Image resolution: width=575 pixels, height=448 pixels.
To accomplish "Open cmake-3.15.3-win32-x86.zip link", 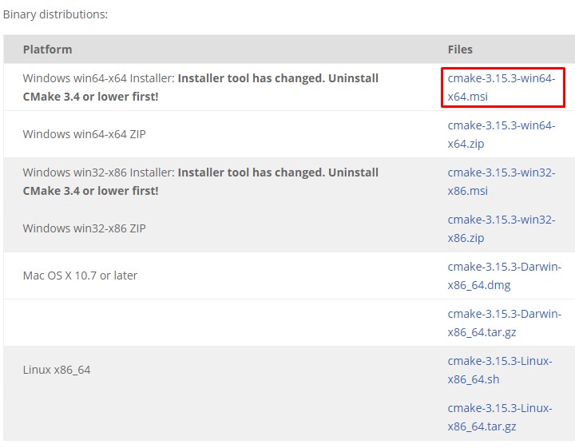I will click(502, 228).
